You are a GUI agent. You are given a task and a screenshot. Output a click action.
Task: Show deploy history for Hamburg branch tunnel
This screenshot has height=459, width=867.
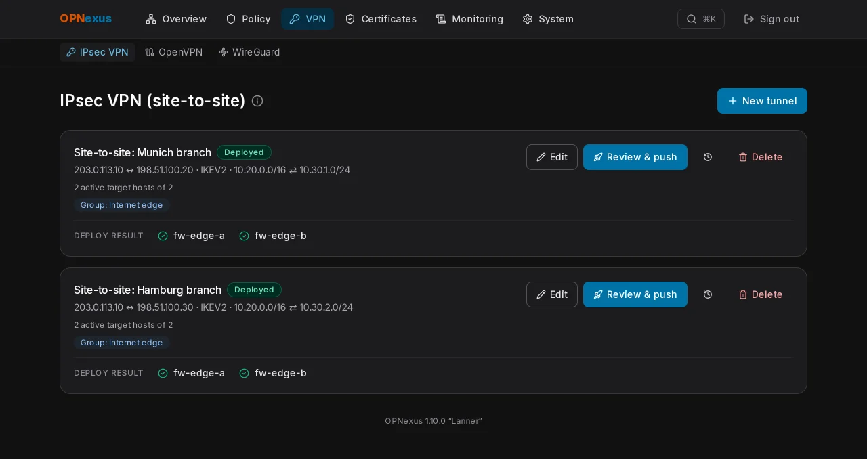pos(708,294)
